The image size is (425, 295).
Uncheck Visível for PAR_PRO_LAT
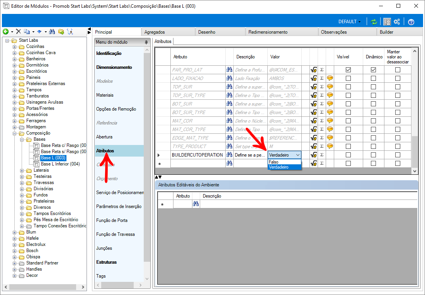click(348, 70)
